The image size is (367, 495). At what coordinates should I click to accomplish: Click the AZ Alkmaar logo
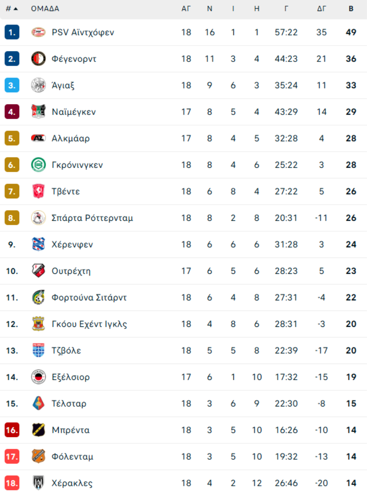pyautogui.click(x=38, y=138)
